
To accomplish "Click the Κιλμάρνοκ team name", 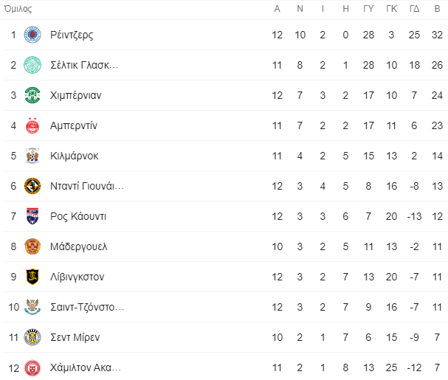I will (75, 156).
